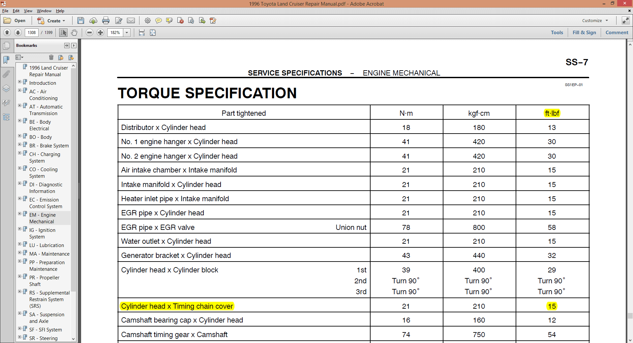Fit the page width with the scrolling icon
Screen dimensions: 633x343
tap(142, 32)
